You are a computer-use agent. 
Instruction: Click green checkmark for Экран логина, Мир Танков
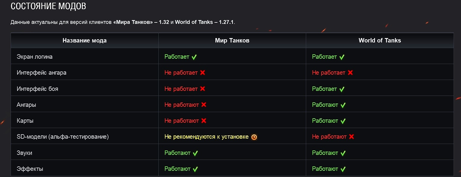(194, 57)
